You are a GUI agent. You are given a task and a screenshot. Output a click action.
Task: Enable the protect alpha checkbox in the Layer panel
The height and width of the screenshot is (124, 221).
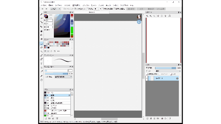tap(147, 74)
